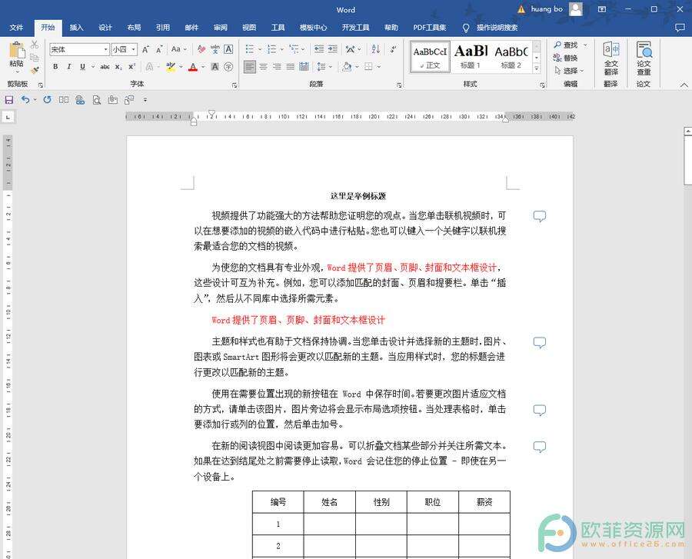Click the decrease indent icon
The width and height of the screenshot is (692, 559).
point(319,49)
